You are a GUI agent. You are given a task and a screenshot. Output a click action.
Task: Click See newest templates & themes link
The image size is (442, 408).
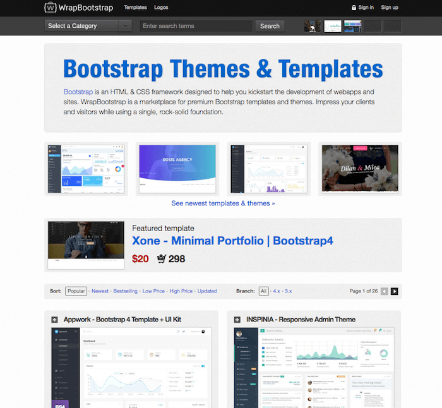tap(223, 203)
